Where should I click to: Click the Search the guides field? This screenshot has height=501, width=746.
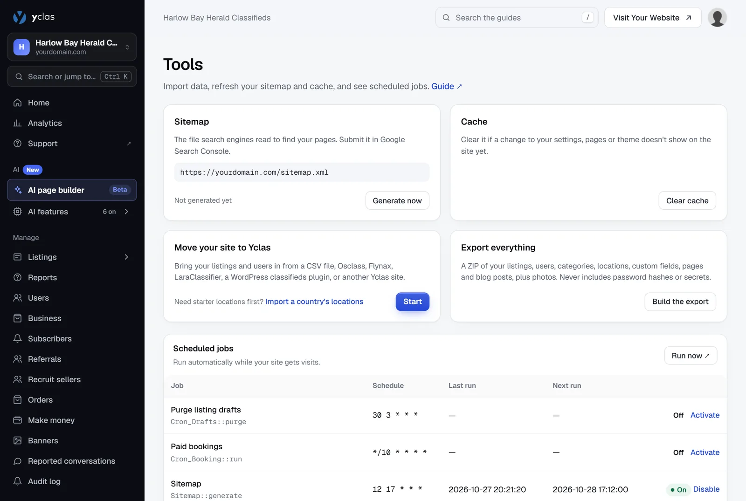[517, 18]
